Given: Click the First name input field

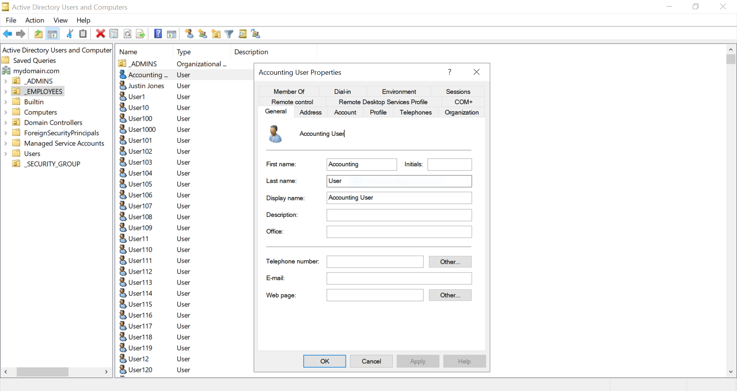Looking at the screenshot, I should pos(362,164).
